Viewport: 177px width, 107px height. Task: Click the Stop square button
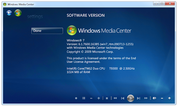tap(107, 98)
